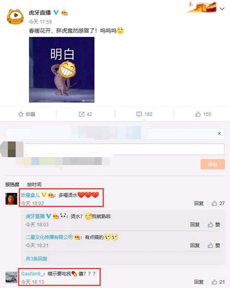Reply to 吹星盒儿's comment via 回复
The height and width of the screenshot is (288, 230).
point(199,204)
